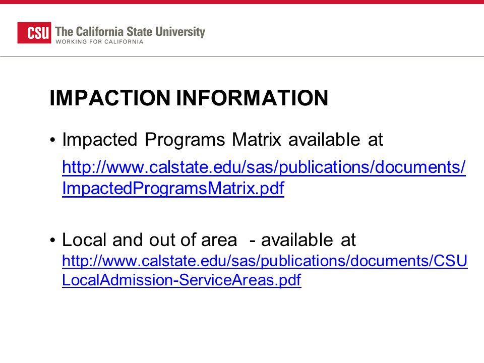Open the LocalAdmission-ServiceAreas.pdf link
484x363 pixels.
(181, 280)
